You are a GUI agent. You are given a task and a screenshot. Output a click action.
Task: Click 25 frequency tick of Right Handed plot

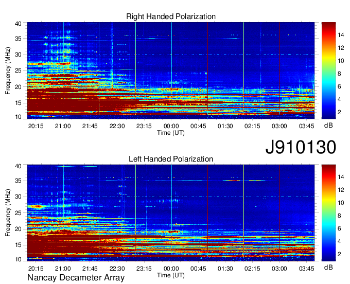point(19,70)
